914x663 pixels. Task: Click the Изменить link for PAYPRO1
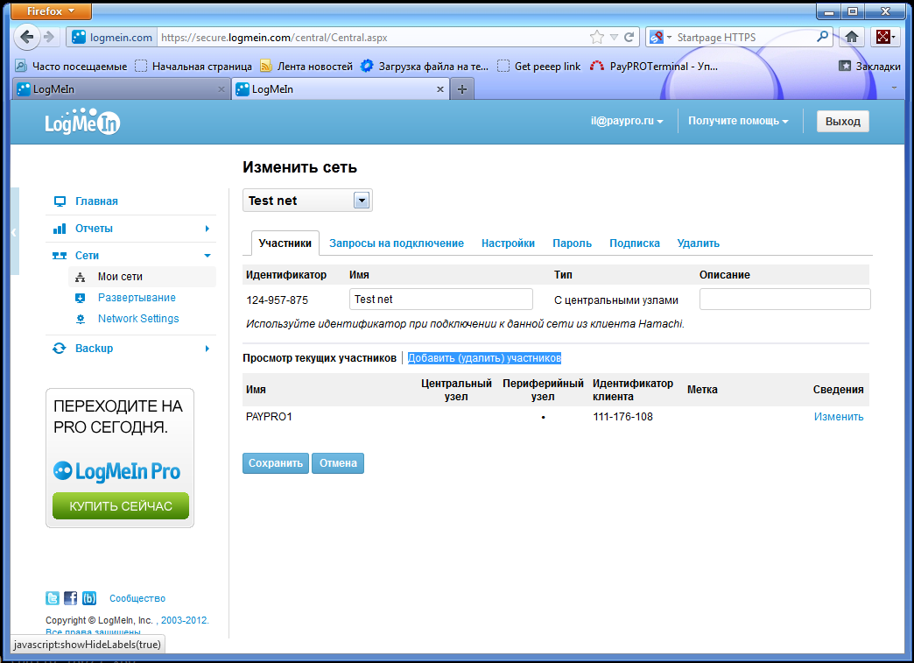pos(838,417)
